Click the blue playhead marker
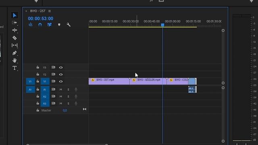This screenshot has height=145, width=258. pos(162,25)
